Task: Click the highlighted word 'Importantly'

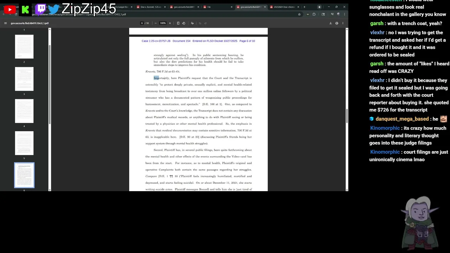Action: point(161,78)
